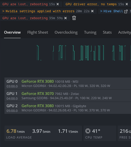
Task: Click '10018 MB · MSI' text
Action: pos(66,82)
